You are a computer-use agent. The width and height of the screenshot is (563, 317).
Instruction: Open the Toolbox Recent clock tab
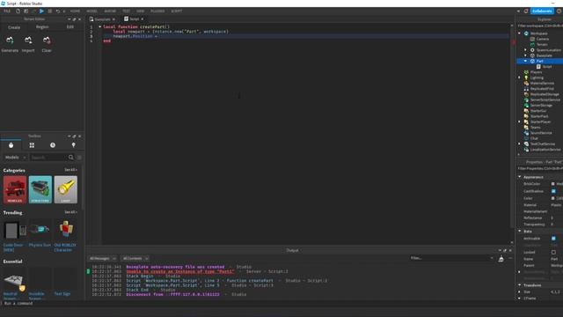click(53, 145)
